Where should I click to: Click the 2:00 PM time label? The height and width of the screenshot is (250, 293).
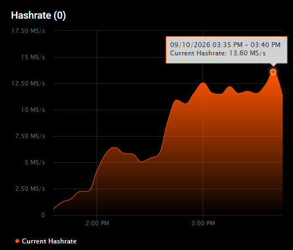97,223
